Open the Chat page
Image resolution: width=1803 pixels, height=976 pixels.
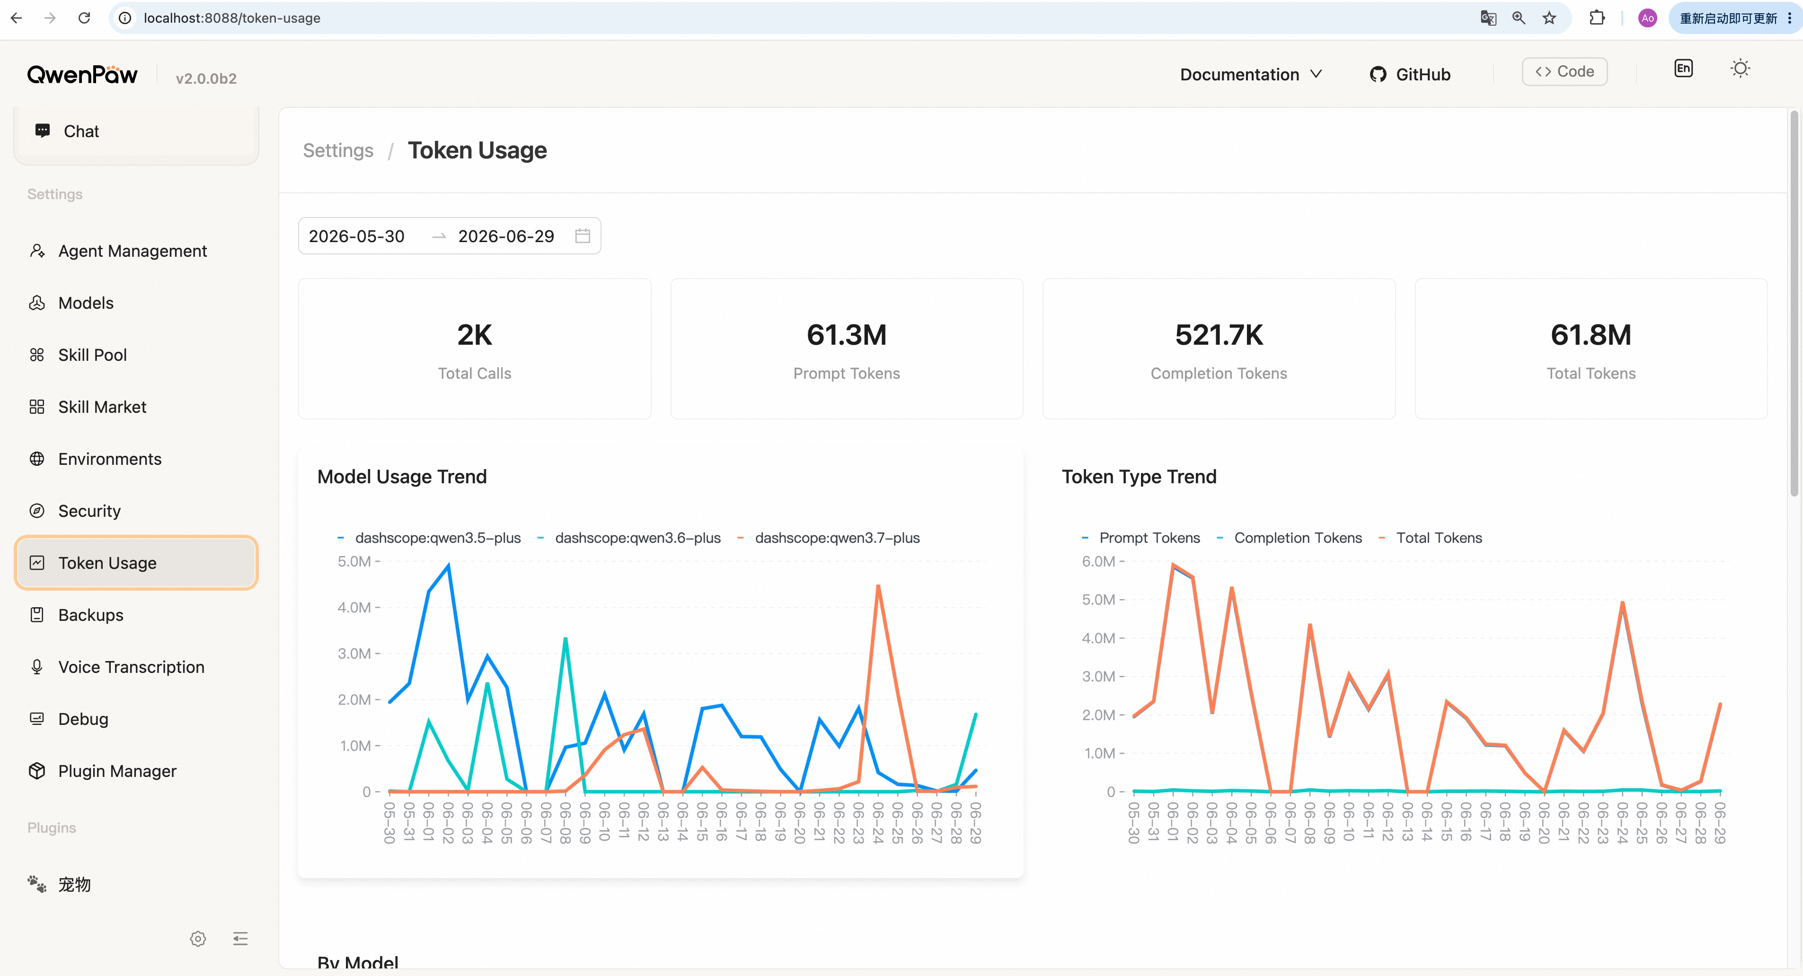[x=136, y=131]
